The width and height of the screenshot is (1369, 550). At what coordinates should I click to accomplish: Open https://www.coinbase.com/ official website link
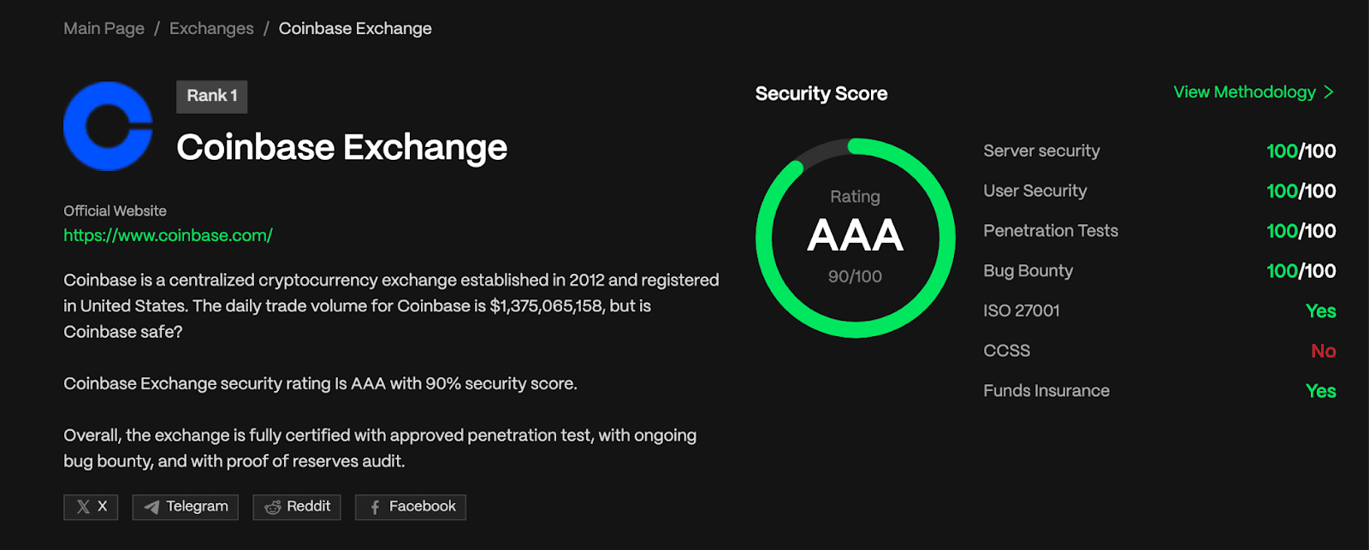(168, 235)
